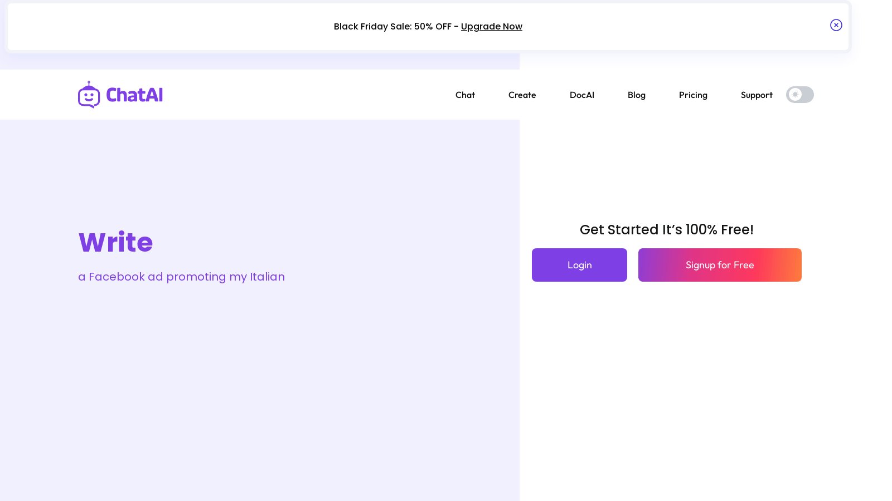Click the 50% OFF text in the banner
The height and width of the screenshot is (501, 892).
tap(433, 27)
